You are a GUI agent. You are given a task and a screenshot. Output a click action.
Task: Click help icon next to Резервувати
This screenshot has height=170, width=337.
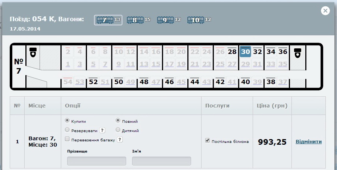(x=102, y=130)
